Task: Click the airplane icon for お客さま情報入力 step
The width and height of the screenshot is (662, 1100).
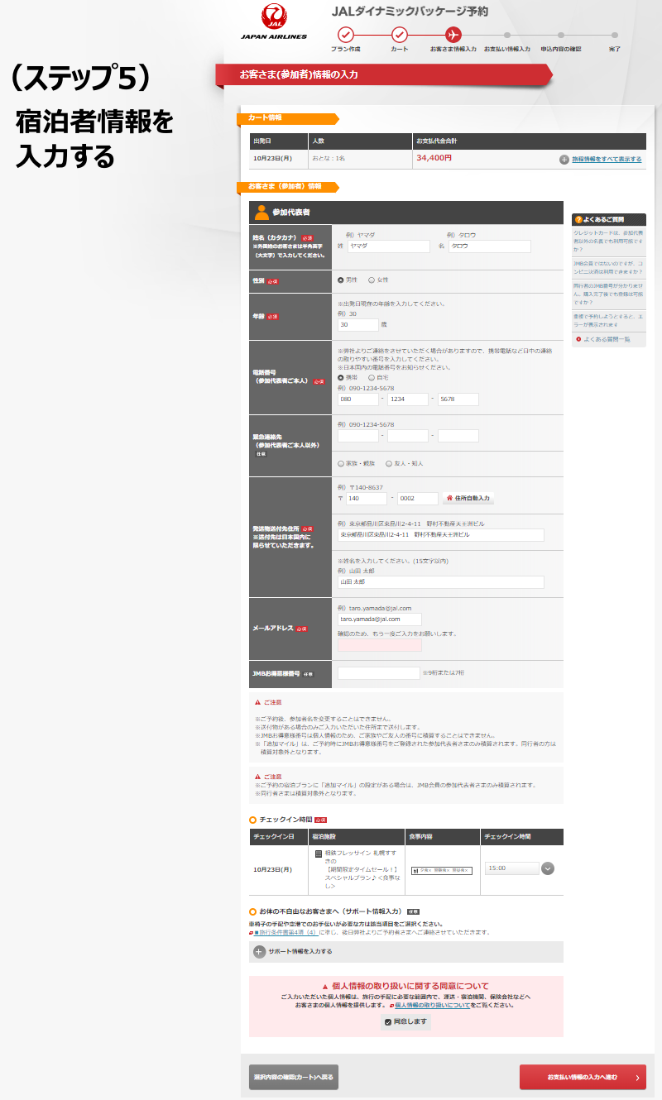Action: pos(453,35)
